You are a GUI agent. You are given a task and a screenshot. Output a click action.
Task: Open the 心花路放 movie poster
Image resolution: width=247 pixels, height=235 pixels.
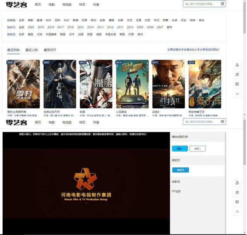click(x=132, y=84)
